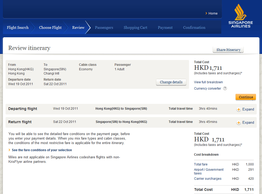Click the Currency converter help icon
The height and width of the screenshot is (194, 262).
pos(225,89)
